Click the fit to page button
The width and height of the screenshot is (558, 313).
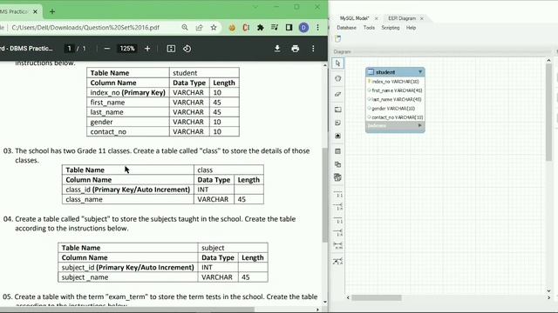point(171,49)
